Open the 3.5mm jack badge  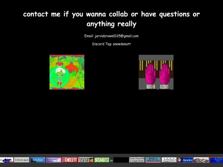click(x=21, y=160)
